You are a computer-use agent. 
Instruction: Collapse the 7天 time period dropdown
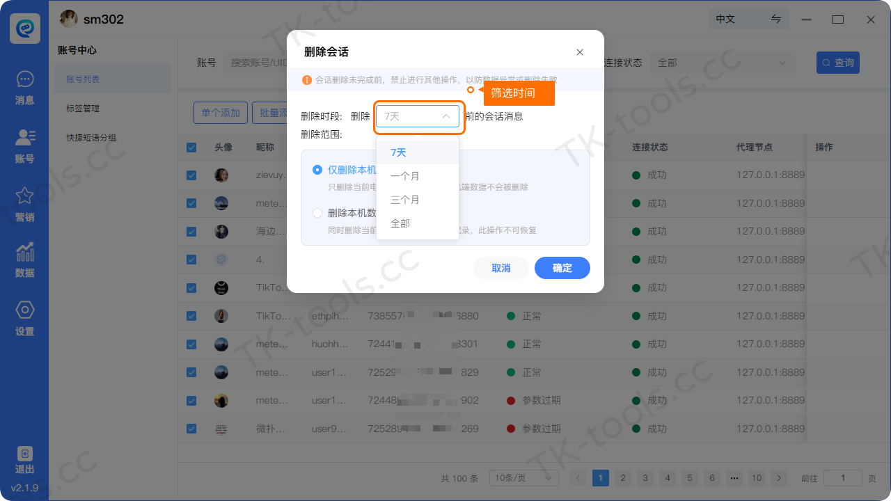[x=418, y=116]
